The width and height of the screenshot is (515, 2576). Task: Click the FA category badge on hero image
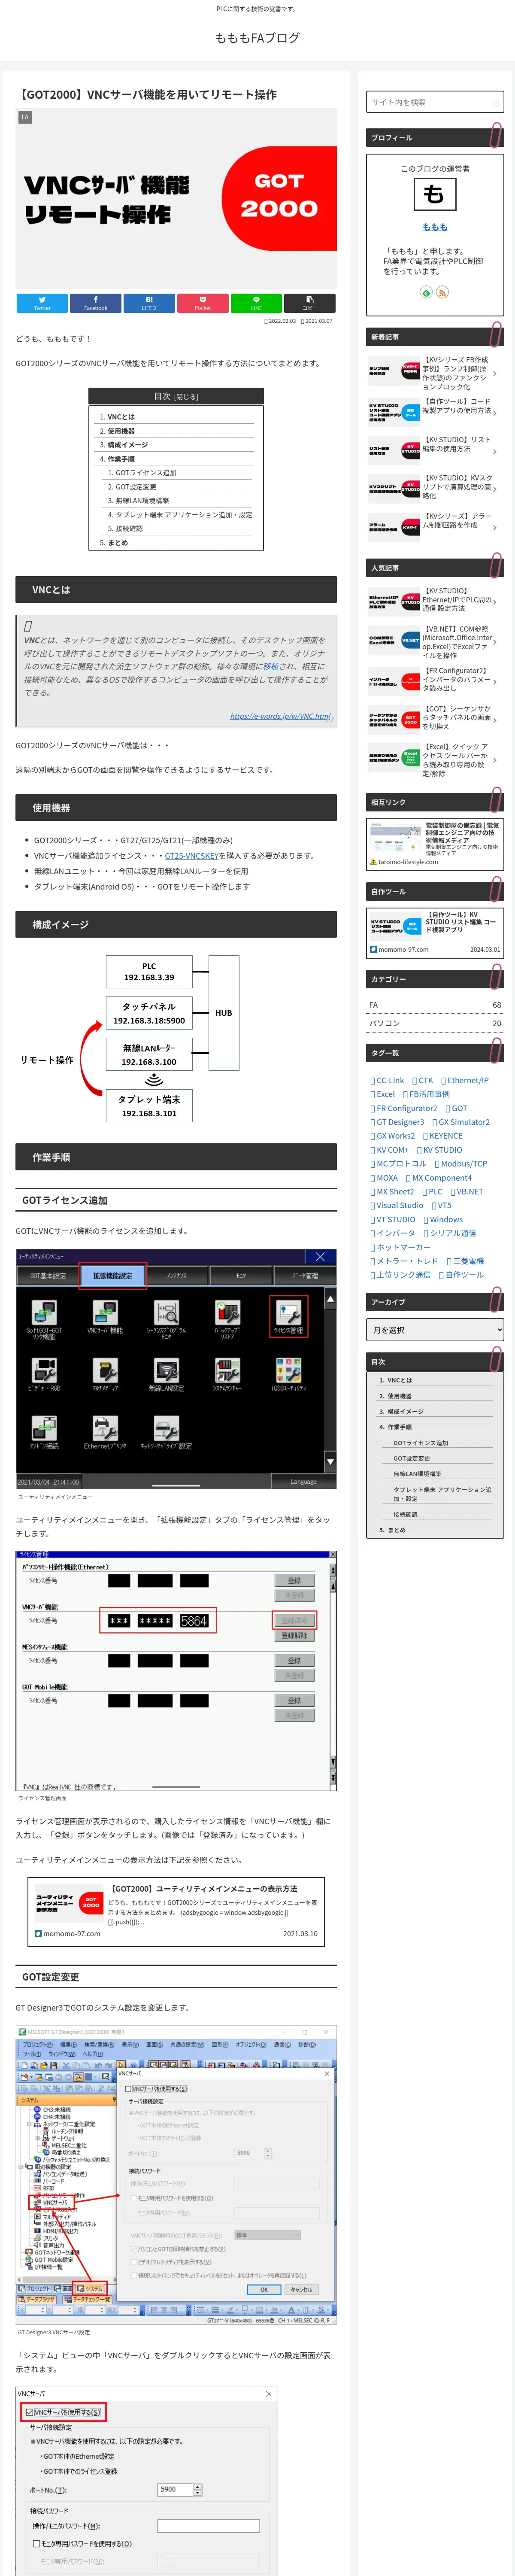tap(25, 117)
